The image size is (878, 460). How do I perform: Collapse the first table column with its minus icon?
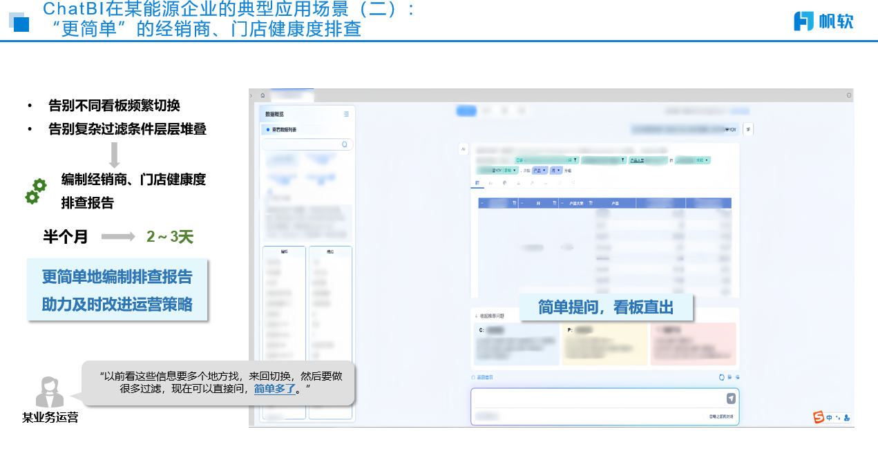[x=482, y=203]
